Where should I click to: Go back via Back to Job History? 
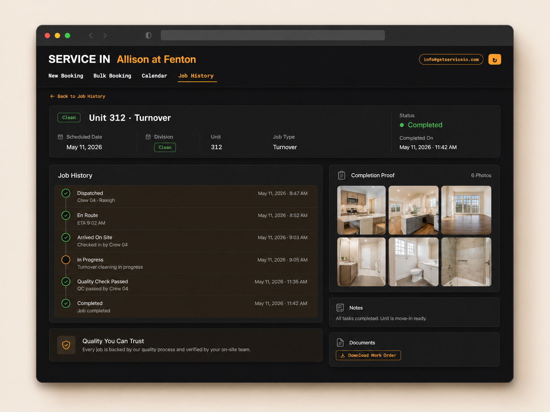77,96
